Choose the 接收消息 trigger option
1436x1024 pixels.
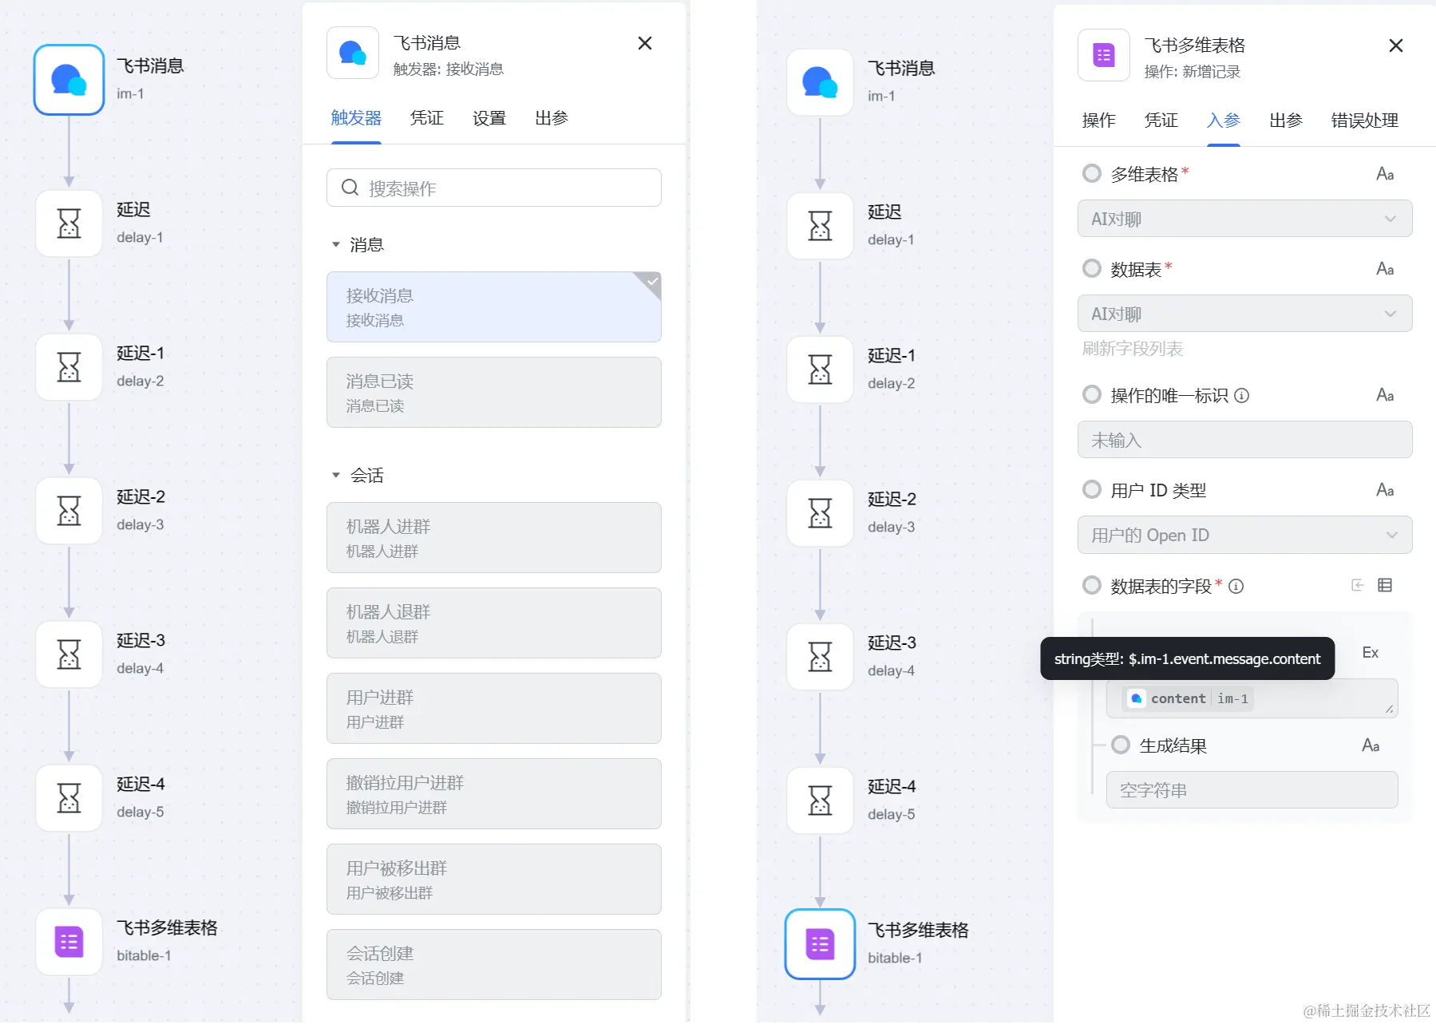point(494,307)
